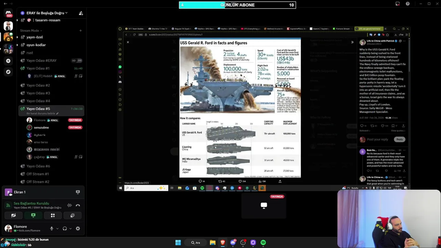Click the Günlük Abone progress bar

point(237,5)
